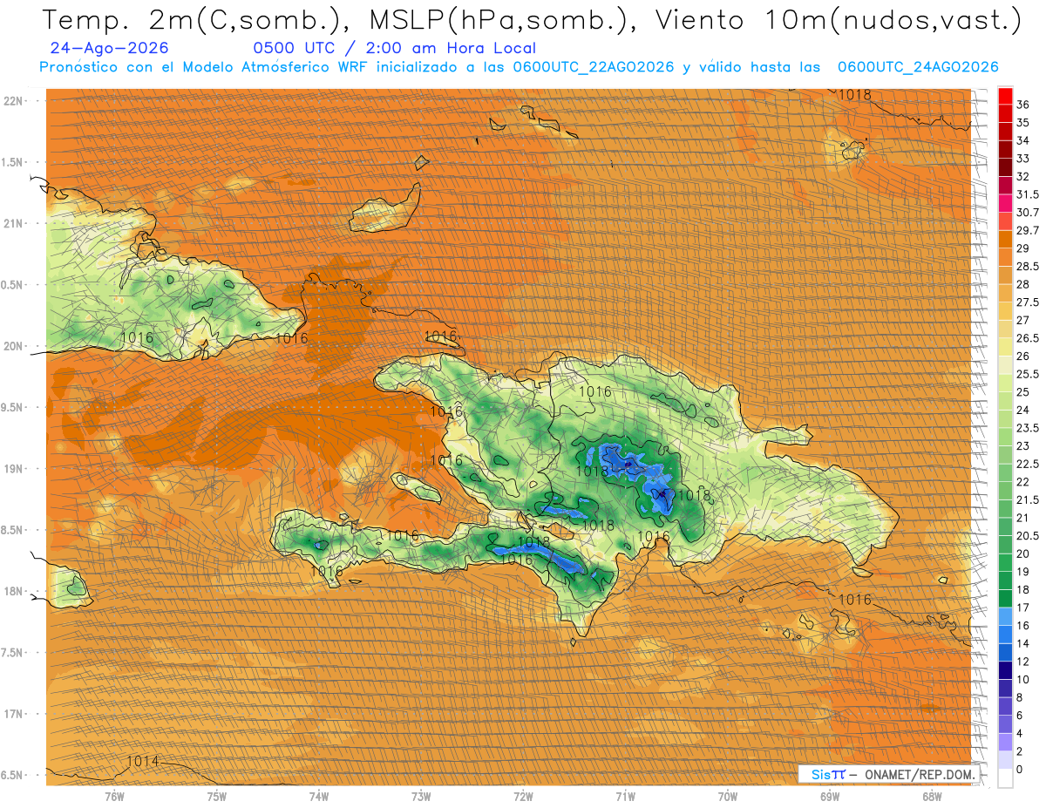1046x808 pixels.
Task: Click the longitude label '69W'
Action: pyautogui.click(x=830, y=798)
